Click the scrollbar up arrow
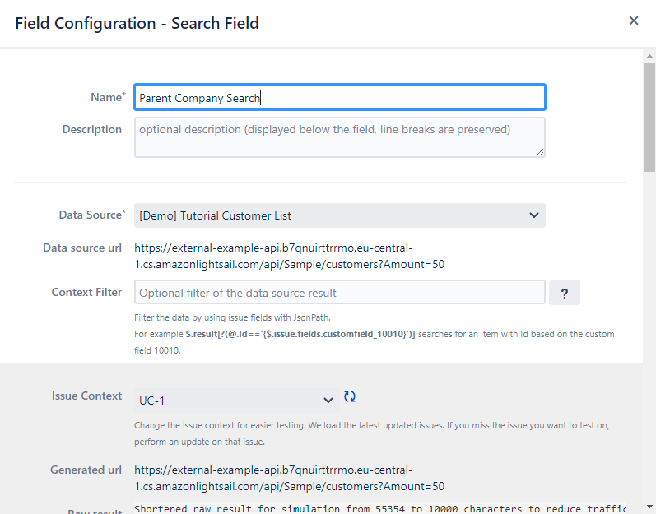 pyautogui.click(x=649, y=55)
